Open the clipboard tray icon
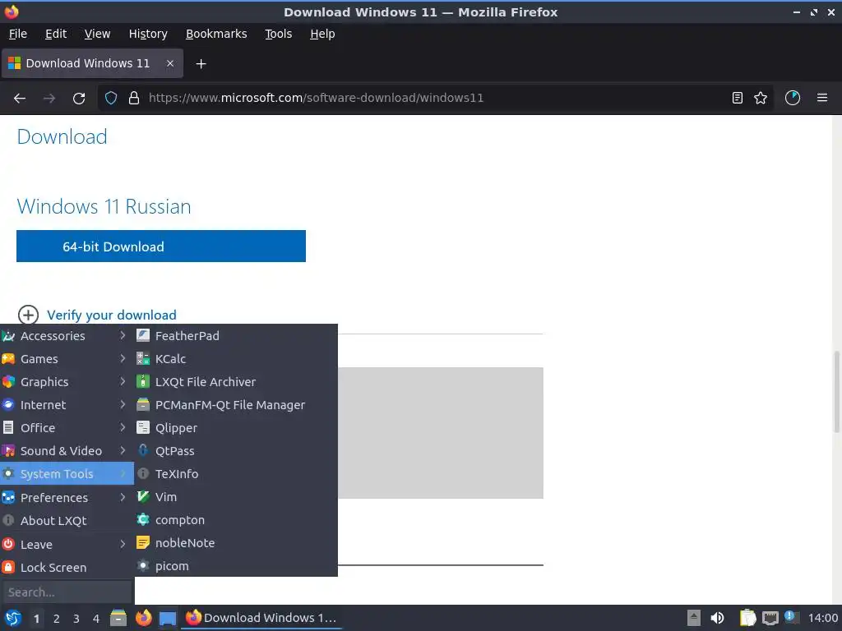Viewport: 842px width, 631px height. click(747, 618)
